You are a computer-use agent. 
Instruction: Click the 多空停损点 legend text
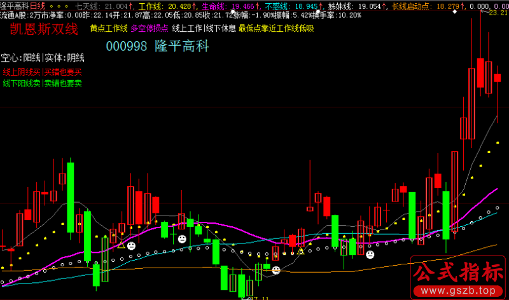point(150,29)
